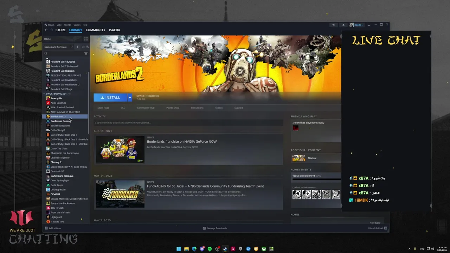Open the View menu
The width and height of the screenshot is (450, 253).
click(59, 25)
